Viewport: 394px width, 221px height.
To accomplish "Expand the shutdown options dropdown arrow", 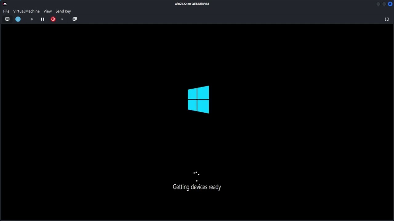I will point(62,19).
